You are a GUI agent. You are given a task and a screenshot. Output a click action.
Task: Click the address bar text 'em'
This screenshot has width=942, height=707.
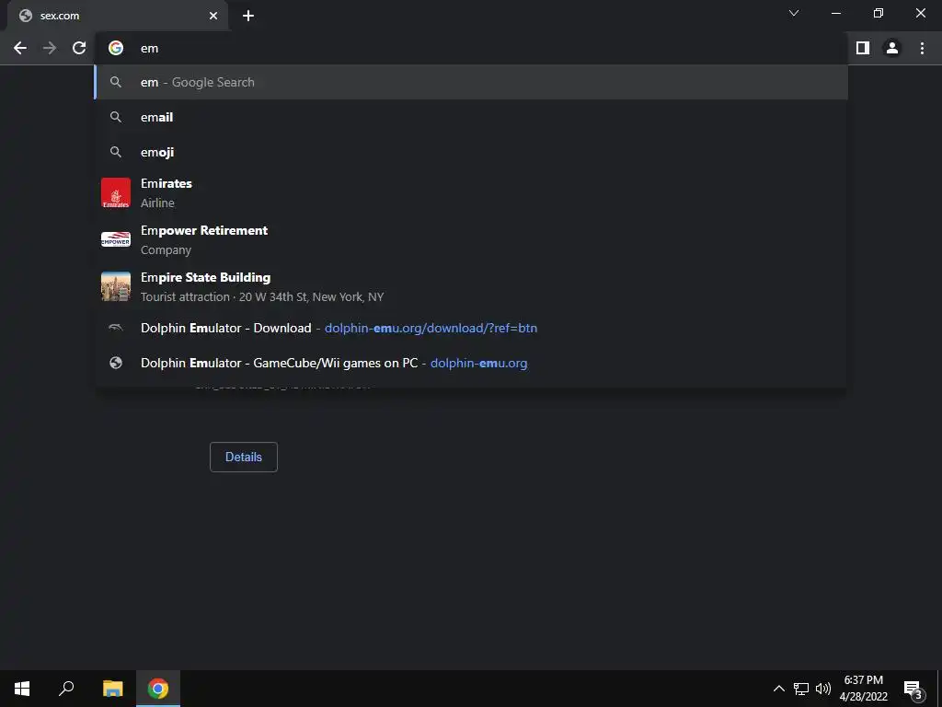click(150, 49)
